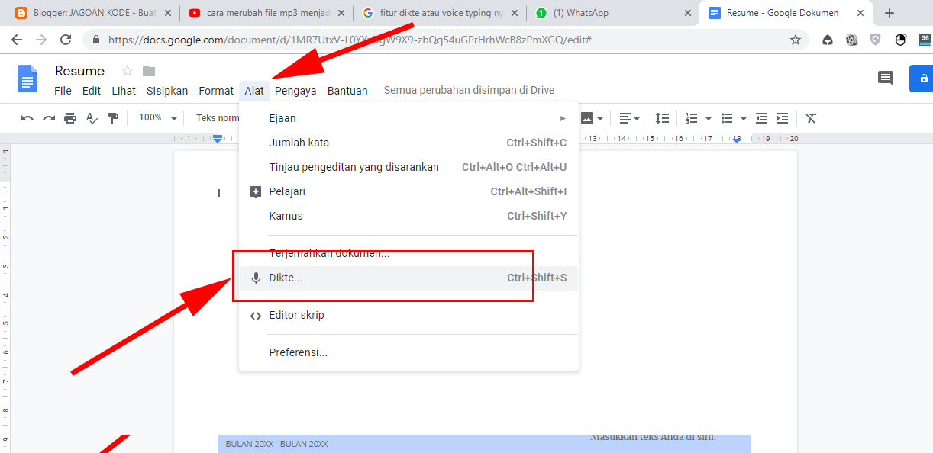Click Semua perubahan disimpan di Drive link
The image size is (933, 453).
(x=469, y=91)
